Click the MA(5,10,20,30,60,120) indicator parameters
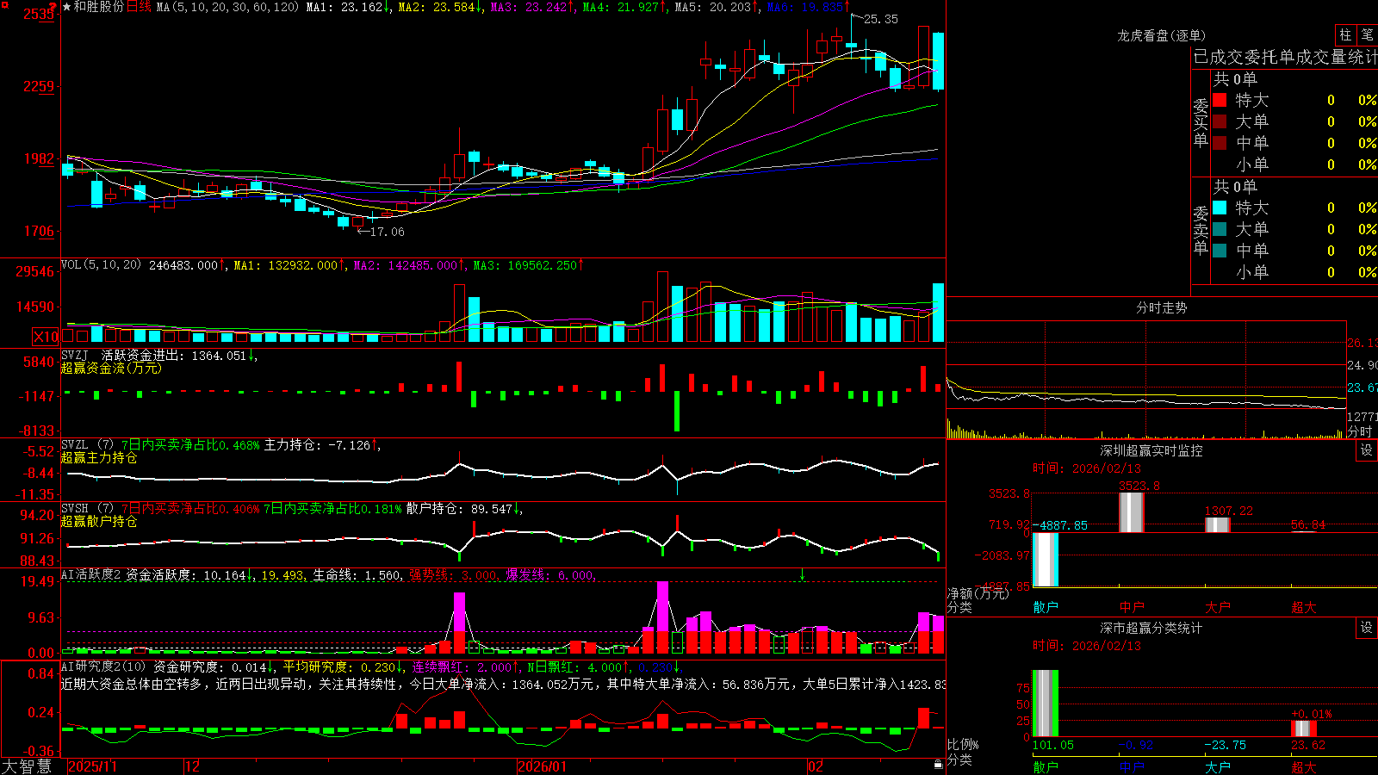The height and width of the screenshot is (775, 1378). tap(227, 7)
